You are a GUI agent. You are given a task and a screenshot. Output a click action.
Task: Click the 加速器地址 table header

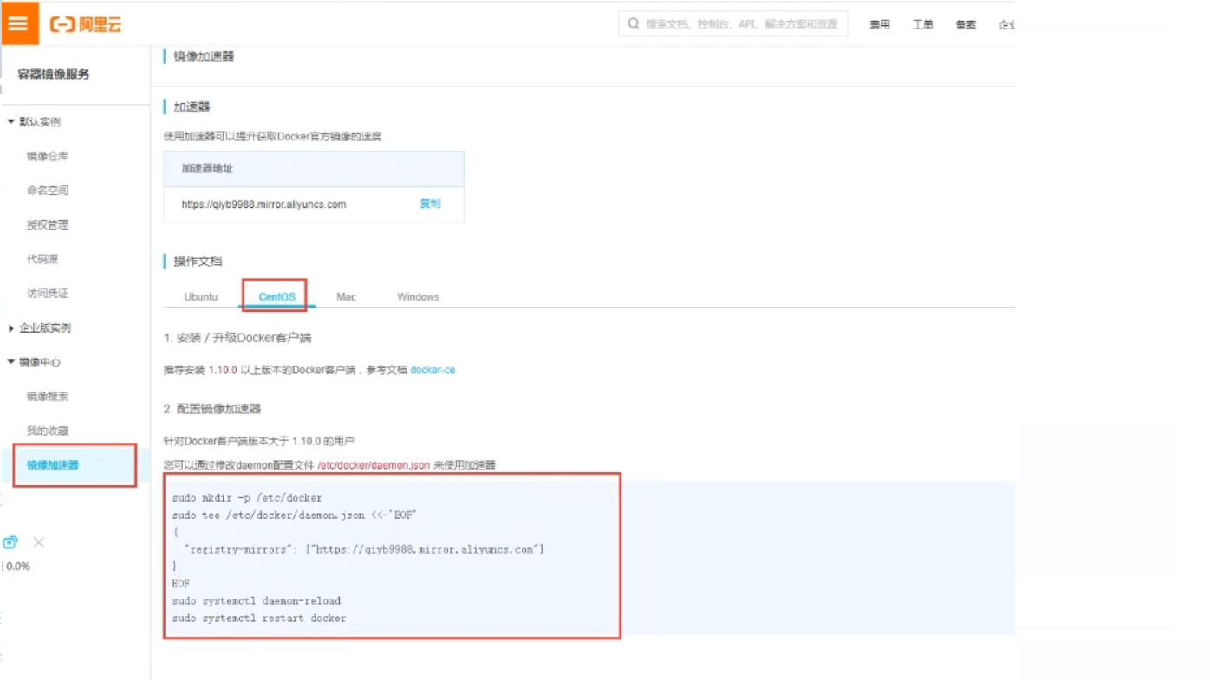tap(314, 169)
